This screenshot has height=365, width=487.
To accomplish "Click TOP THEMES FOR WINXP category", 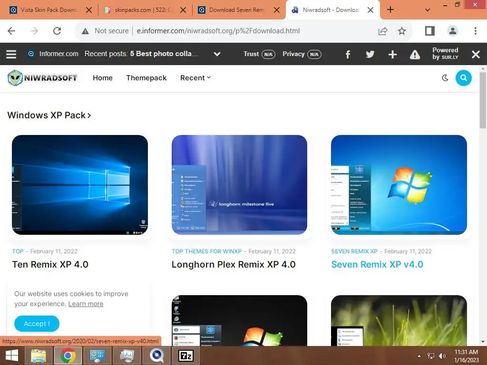I will click(206, 251).
